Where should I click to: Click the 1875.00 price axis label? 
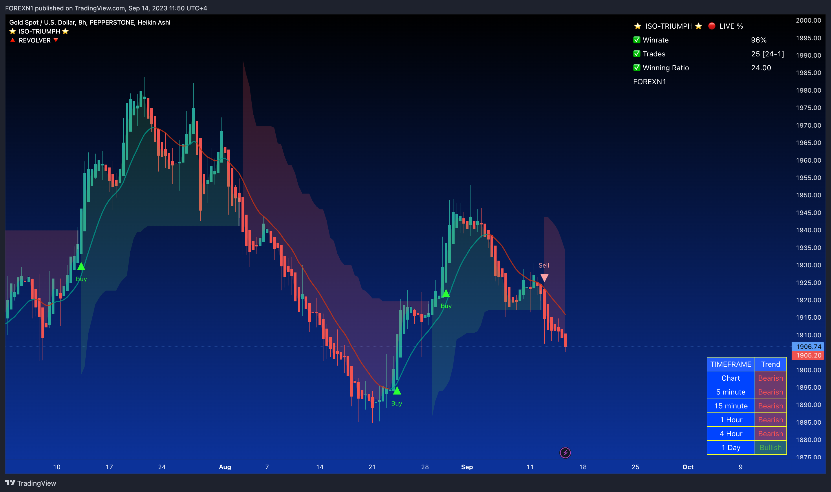click(x=808, y=457)
